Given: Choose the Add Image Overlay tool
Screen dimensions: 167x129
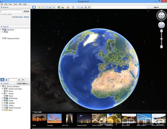Looking at the screenshot, I should click(x=50, y=7).
